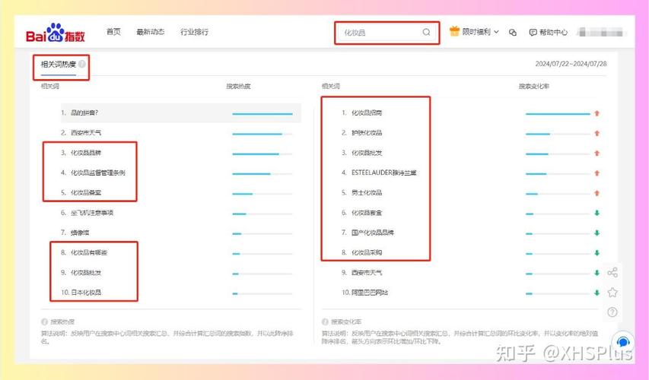Open the WeChat icon in header
649x380 pixels.
click(512, 32)
